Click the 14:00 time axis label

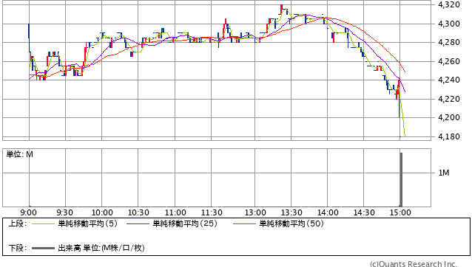tap(328, 212)
